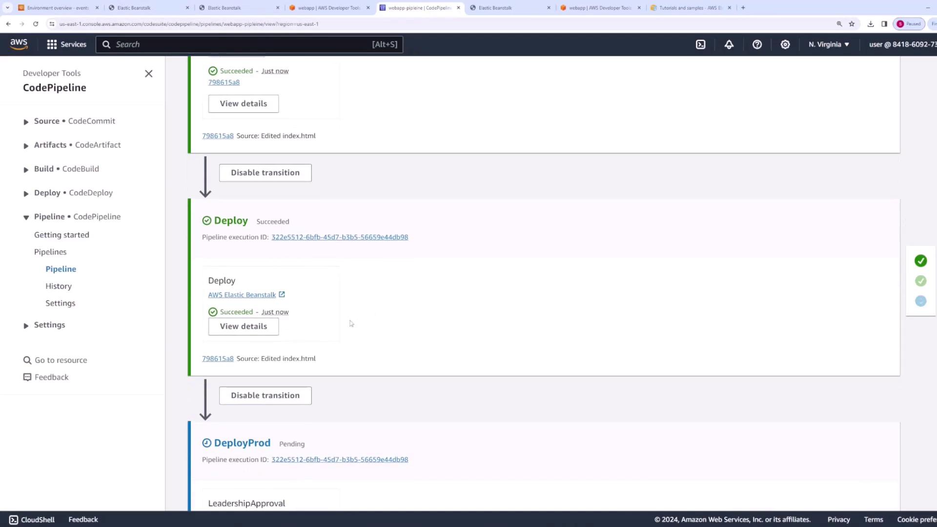Open the help question mark icon
The width and height of the screenshot is (937, 527).
(x=757, y=44)
